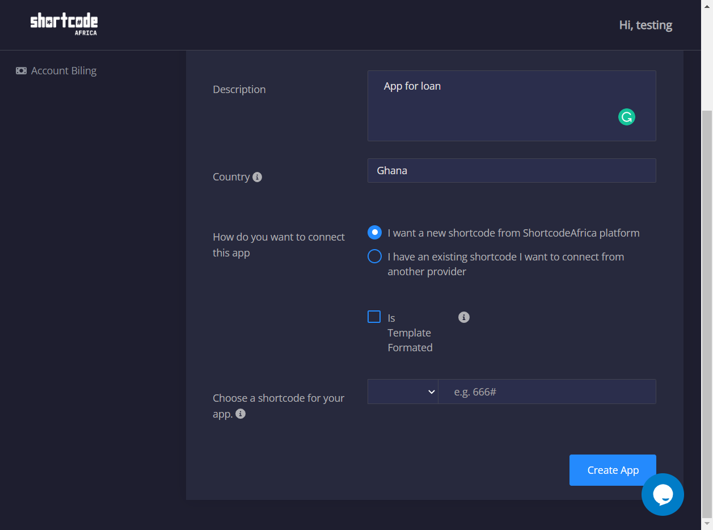This screenshot has width=713, height=530.
Task: Open the Country field showing Ghana
Action: (512, 170)
